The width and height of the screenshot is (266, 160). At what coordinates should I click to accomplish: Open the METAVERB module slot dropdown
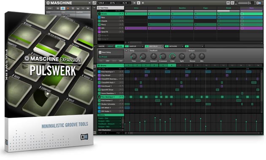click(x=182, y=46)
